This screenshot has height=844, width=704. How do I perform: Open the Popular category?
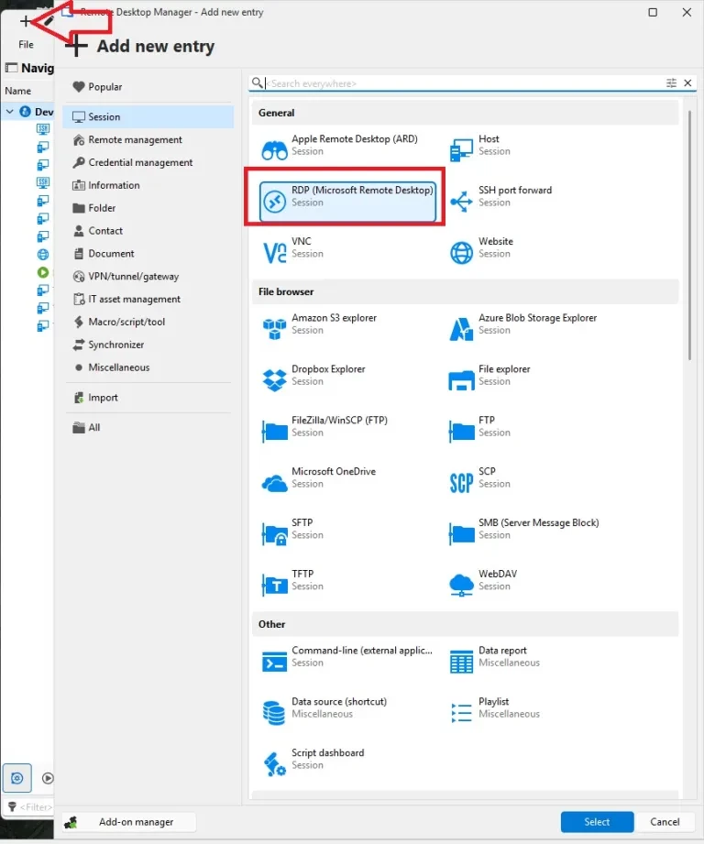pyautogui.click(x=148, y=87)
